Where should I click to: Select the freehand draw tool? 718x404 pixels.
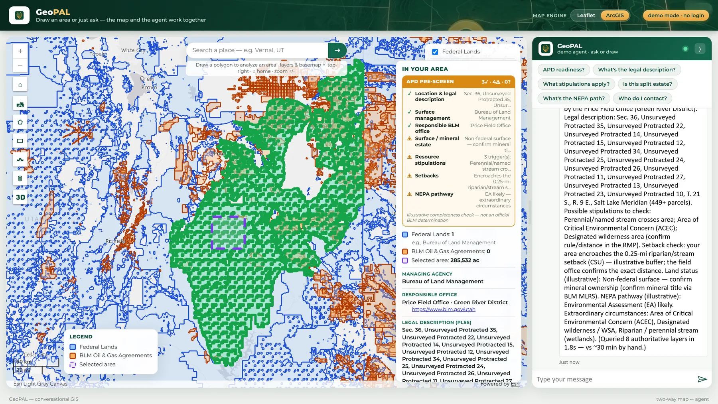pyautogui.click(x=20, y=160)
